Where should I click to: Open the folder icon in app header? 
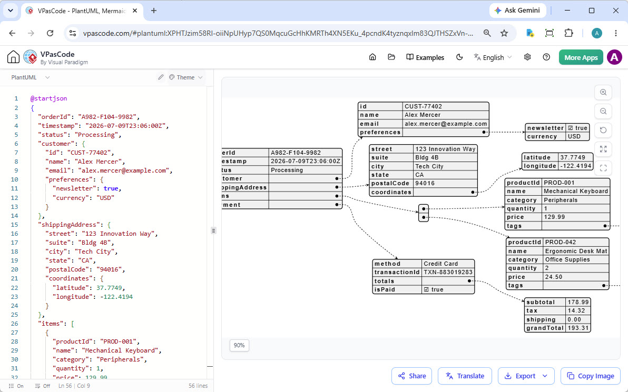coord(391,57)
